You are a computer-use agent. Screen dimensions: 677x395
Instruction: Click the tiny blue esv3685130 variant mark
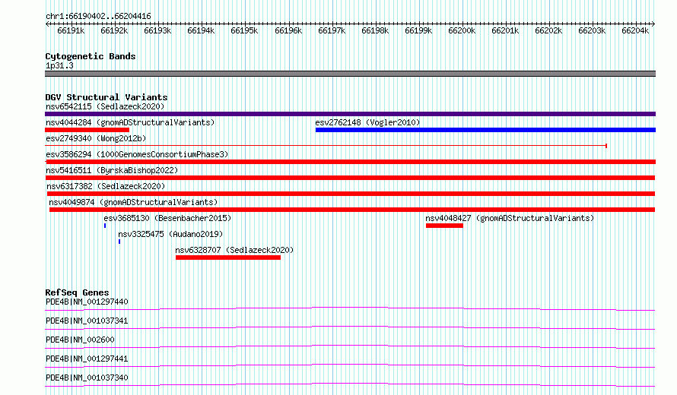[x=105, y=226]
